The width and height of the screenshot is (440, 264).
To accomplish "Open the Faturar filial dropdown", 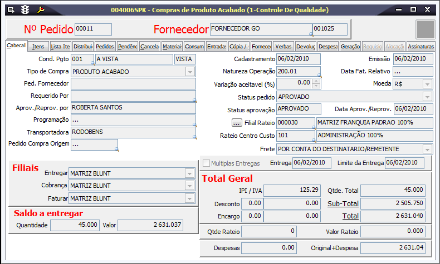I will (x=190, y=199).
